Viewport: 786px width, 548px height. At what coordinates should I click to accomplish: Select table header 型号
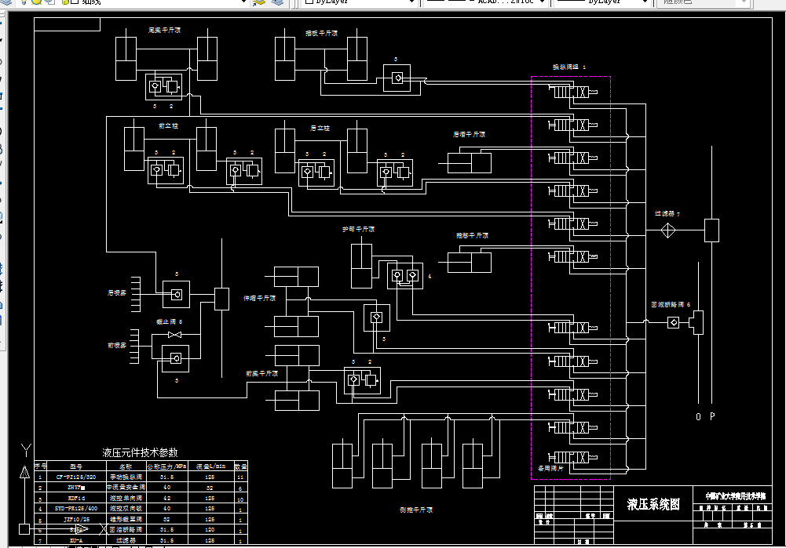(x=75, y=466)
